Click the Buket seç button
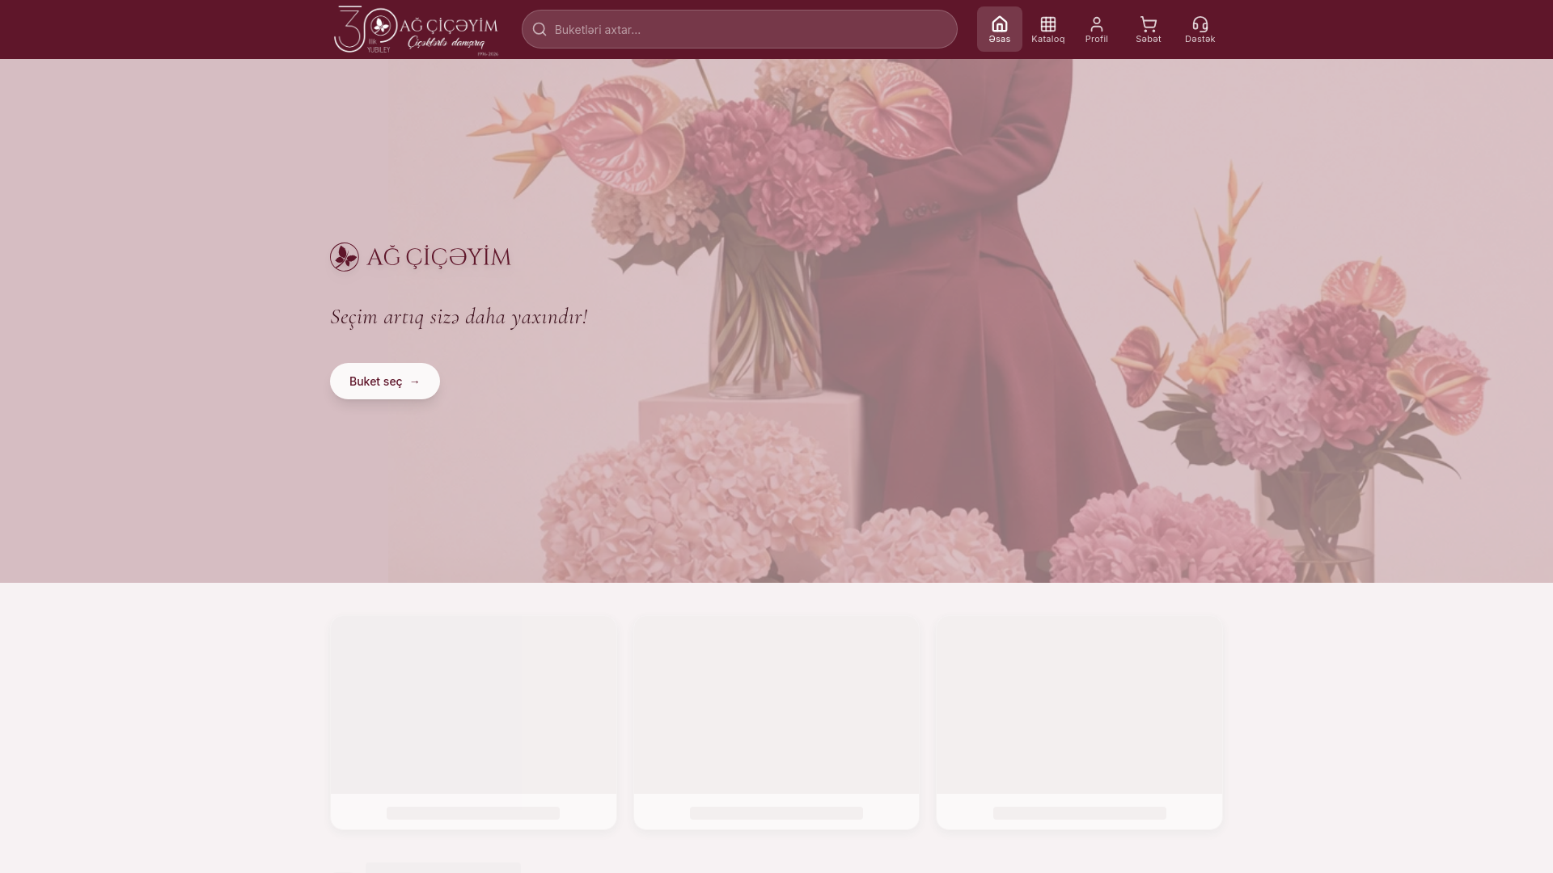Viewport: 1553px width, 873px height. [x=385, y=381]
